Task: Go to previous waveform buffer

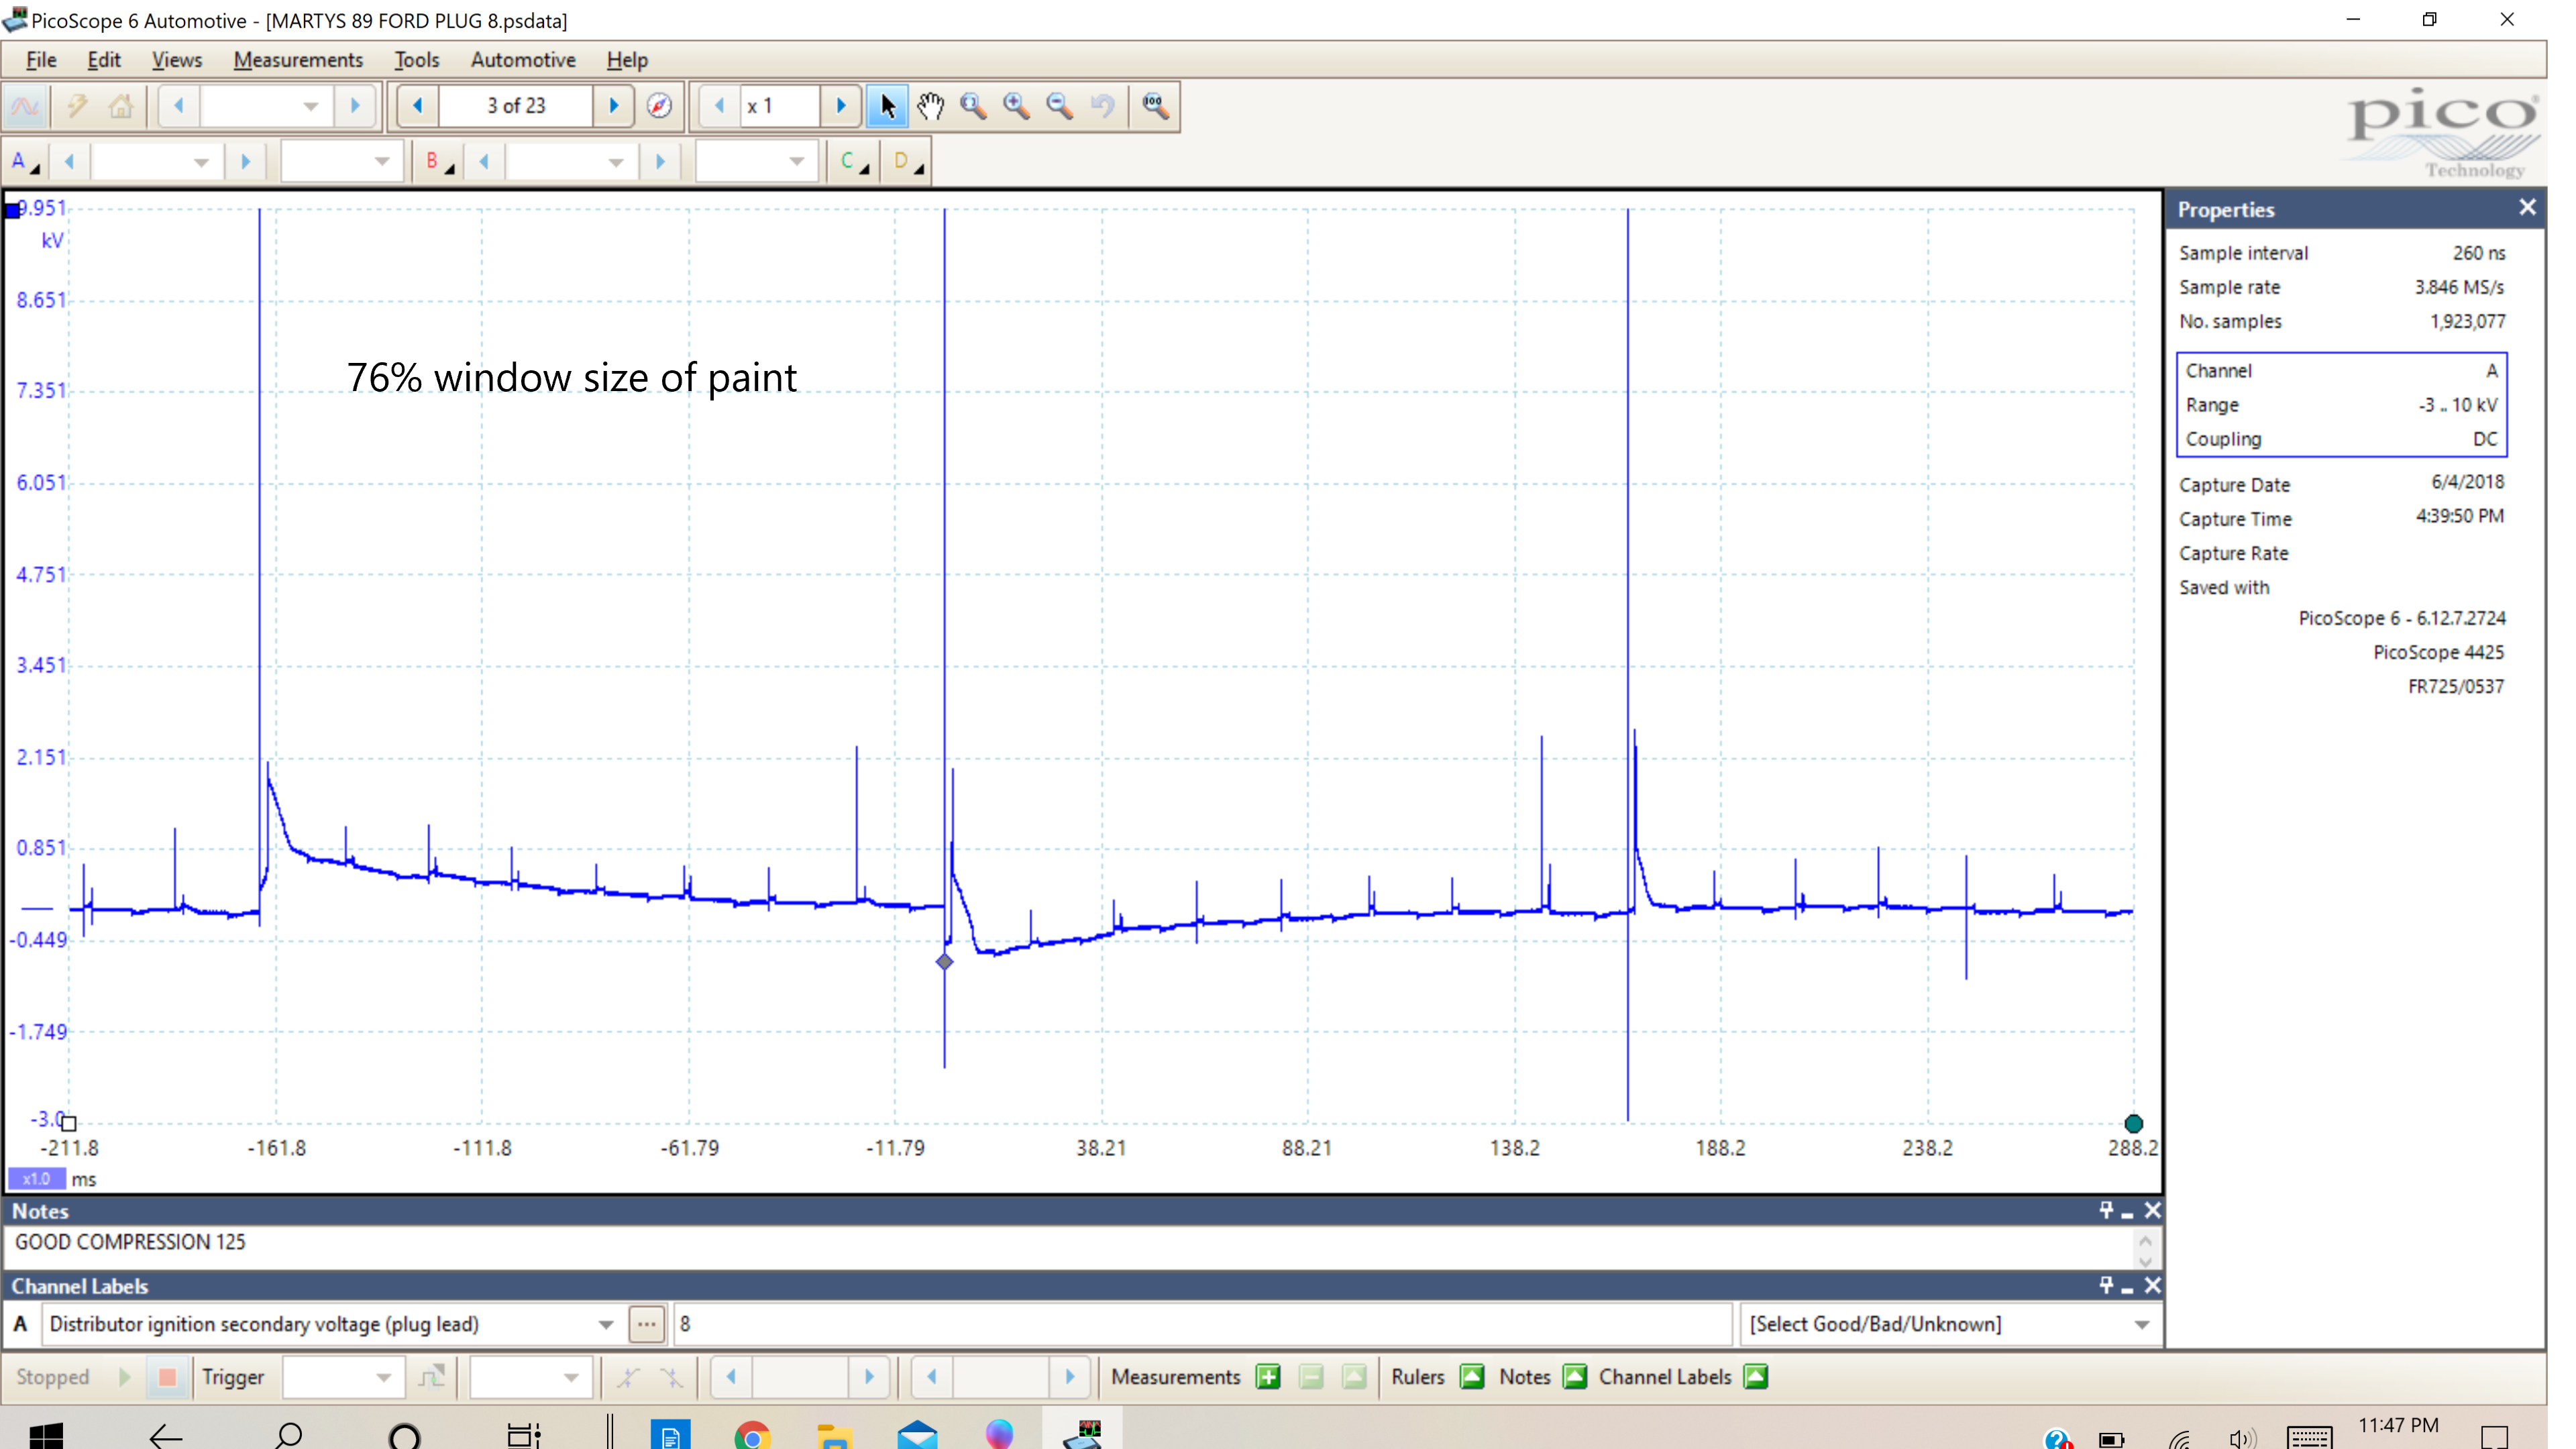Action: click(418, 106)
